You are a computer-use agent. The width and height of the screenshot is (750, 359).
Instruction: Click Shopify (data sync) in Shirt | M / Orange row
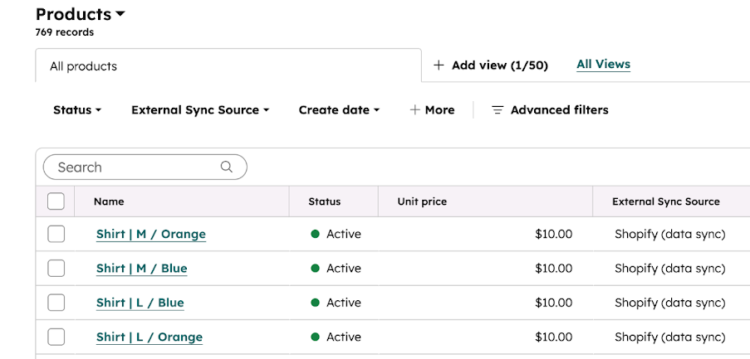coord(670,235)
